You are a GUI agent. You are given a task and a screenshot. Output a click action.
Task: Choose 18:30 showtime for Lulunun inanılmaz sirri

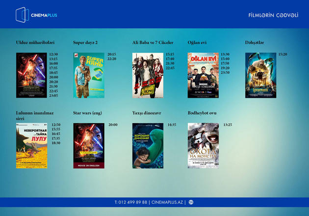click(56, 143)
